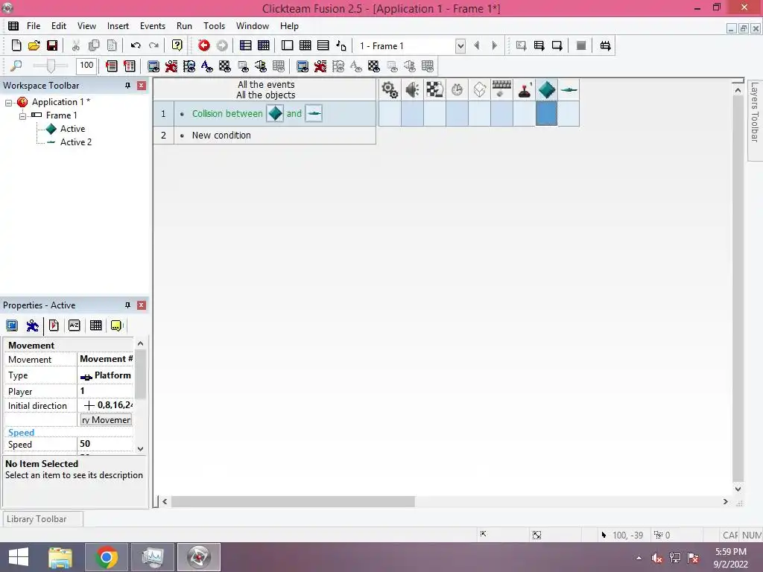The image size is (763, 572).
Task: Click the Player 1 joystick column icon
Action: 524,89
